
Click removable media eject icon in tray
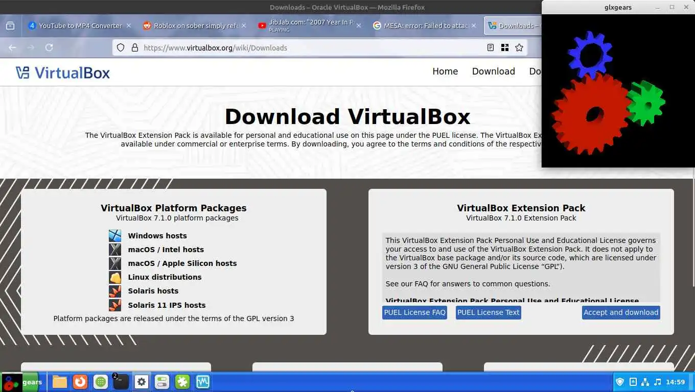633,382
